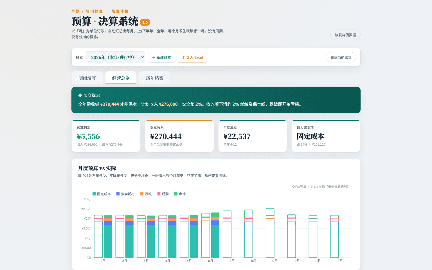432x270 pixels.
Task: Toggle 教学耗材 legend swatch
Action: click(118, 194)
